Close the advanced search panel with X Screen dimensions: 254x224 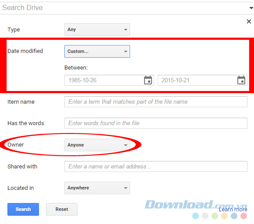249,21
